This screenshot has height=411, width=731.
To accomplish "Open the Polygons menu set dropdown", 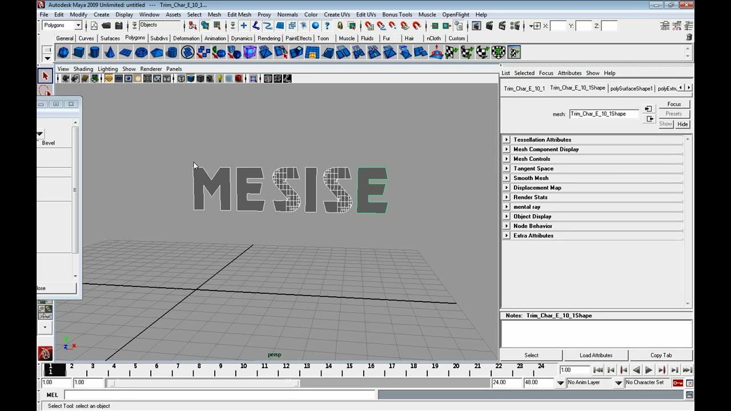I will pyautogui.click(x=62, y=26).
